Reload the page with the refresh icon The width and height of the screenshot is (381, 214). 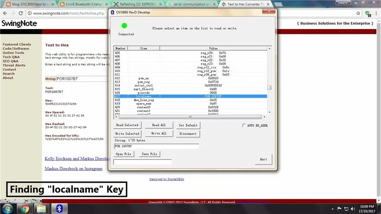click(x=20, y=13)
